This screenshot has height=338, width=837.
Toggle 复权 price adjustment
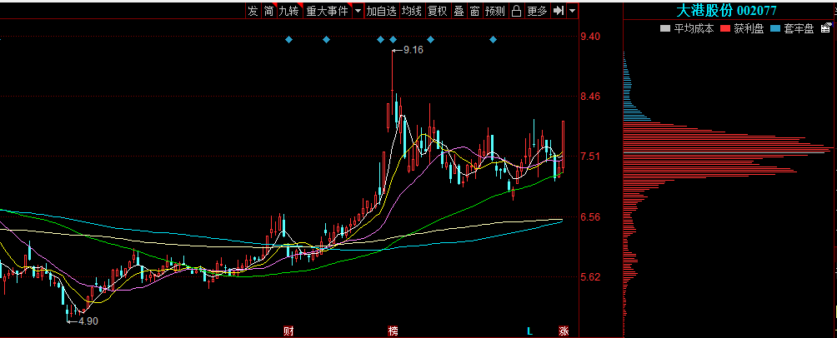(438, 11)
